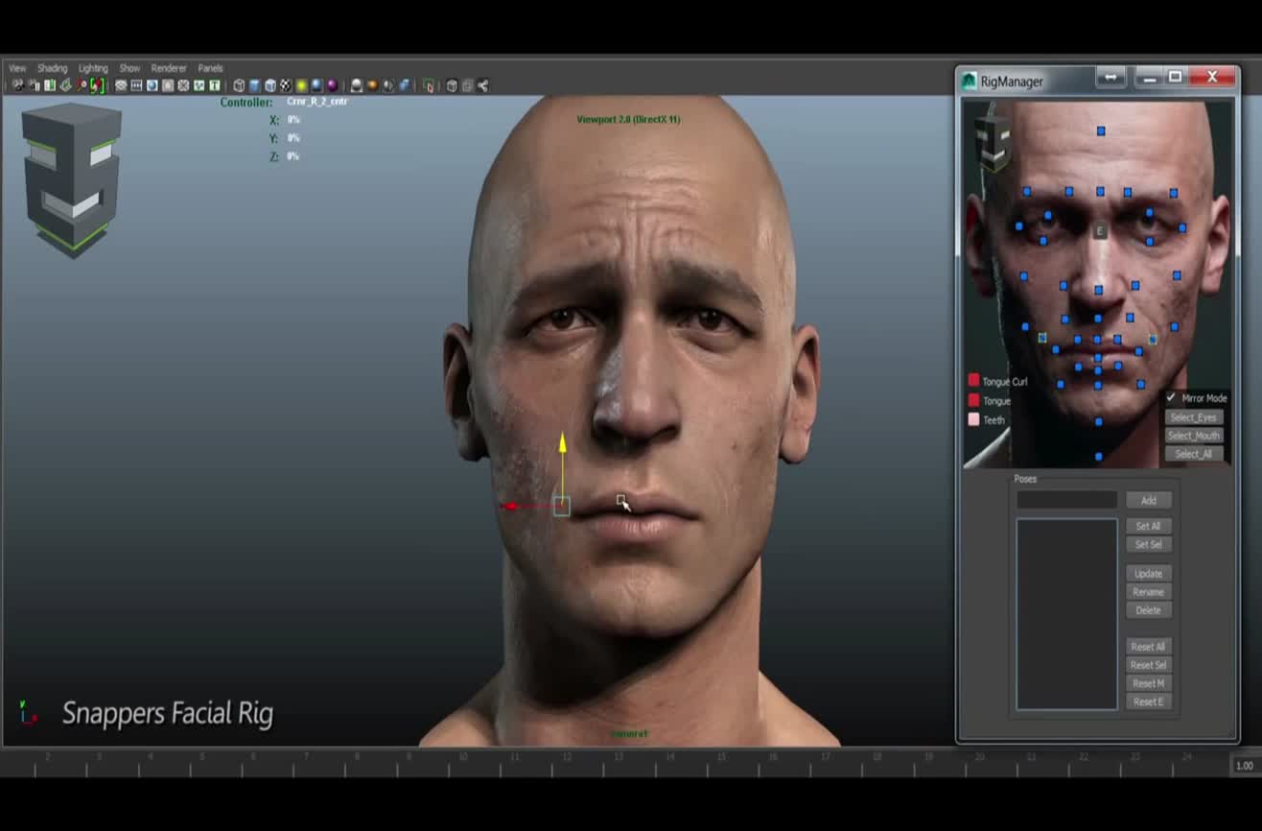This screenshot has height=831, width=1262.
Task: Open the Renderer menu
Action: (x=169, y=68)
